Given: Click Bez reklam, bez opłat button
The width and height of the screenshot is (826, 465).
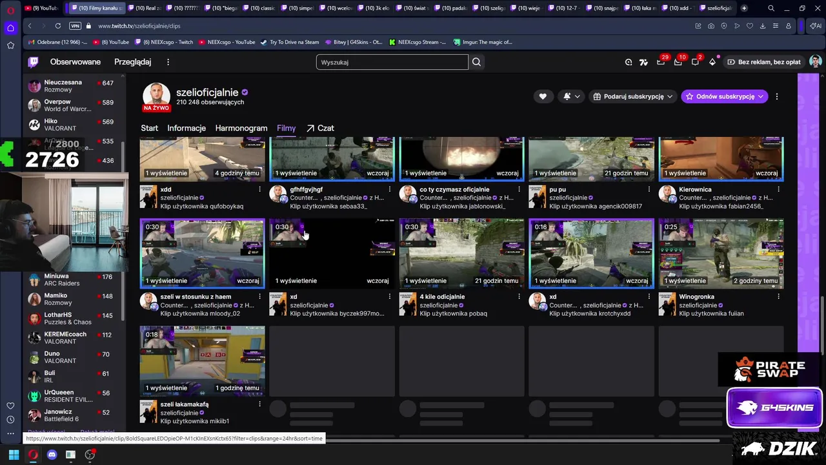Looking at the screenshot, I should tap(765, 62).
